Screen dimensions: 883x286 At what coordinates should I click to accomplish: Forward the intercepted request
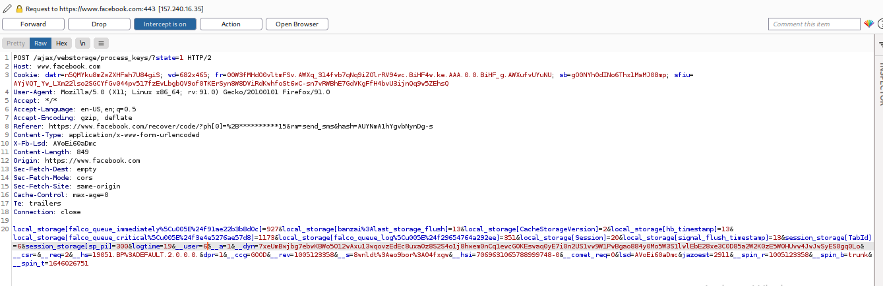(x=33, y=24)
